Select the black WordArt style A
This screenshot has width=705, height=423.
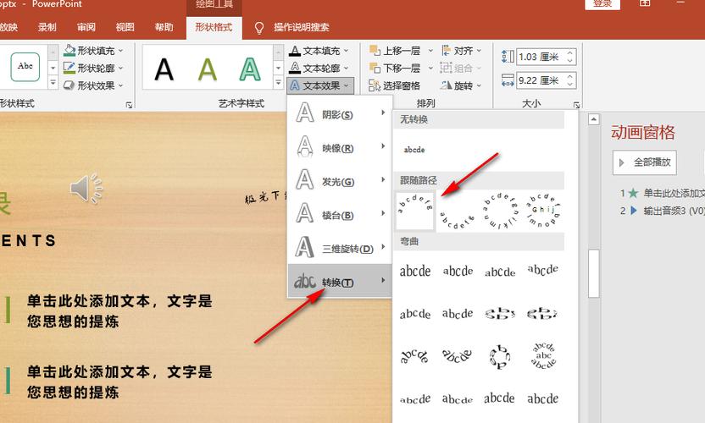(164, 69)
